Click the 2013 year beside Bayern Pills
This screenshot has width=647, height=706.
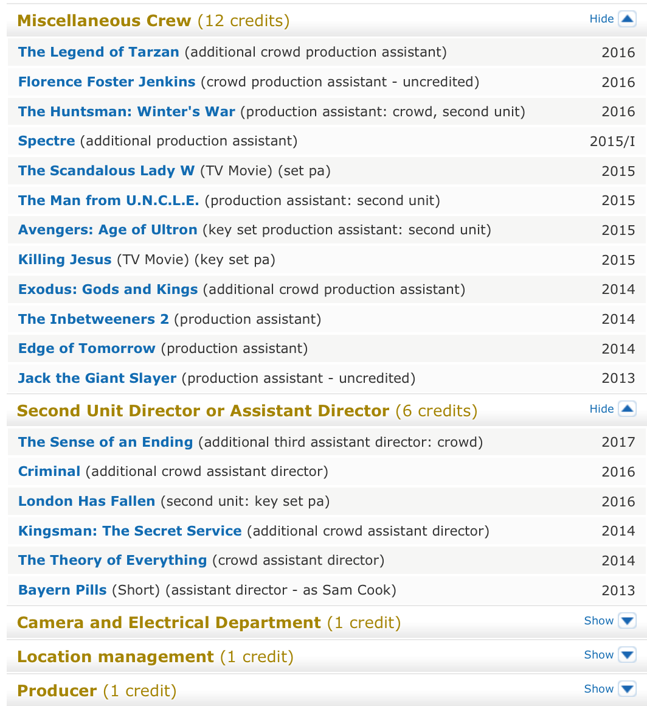coord(618,590)
